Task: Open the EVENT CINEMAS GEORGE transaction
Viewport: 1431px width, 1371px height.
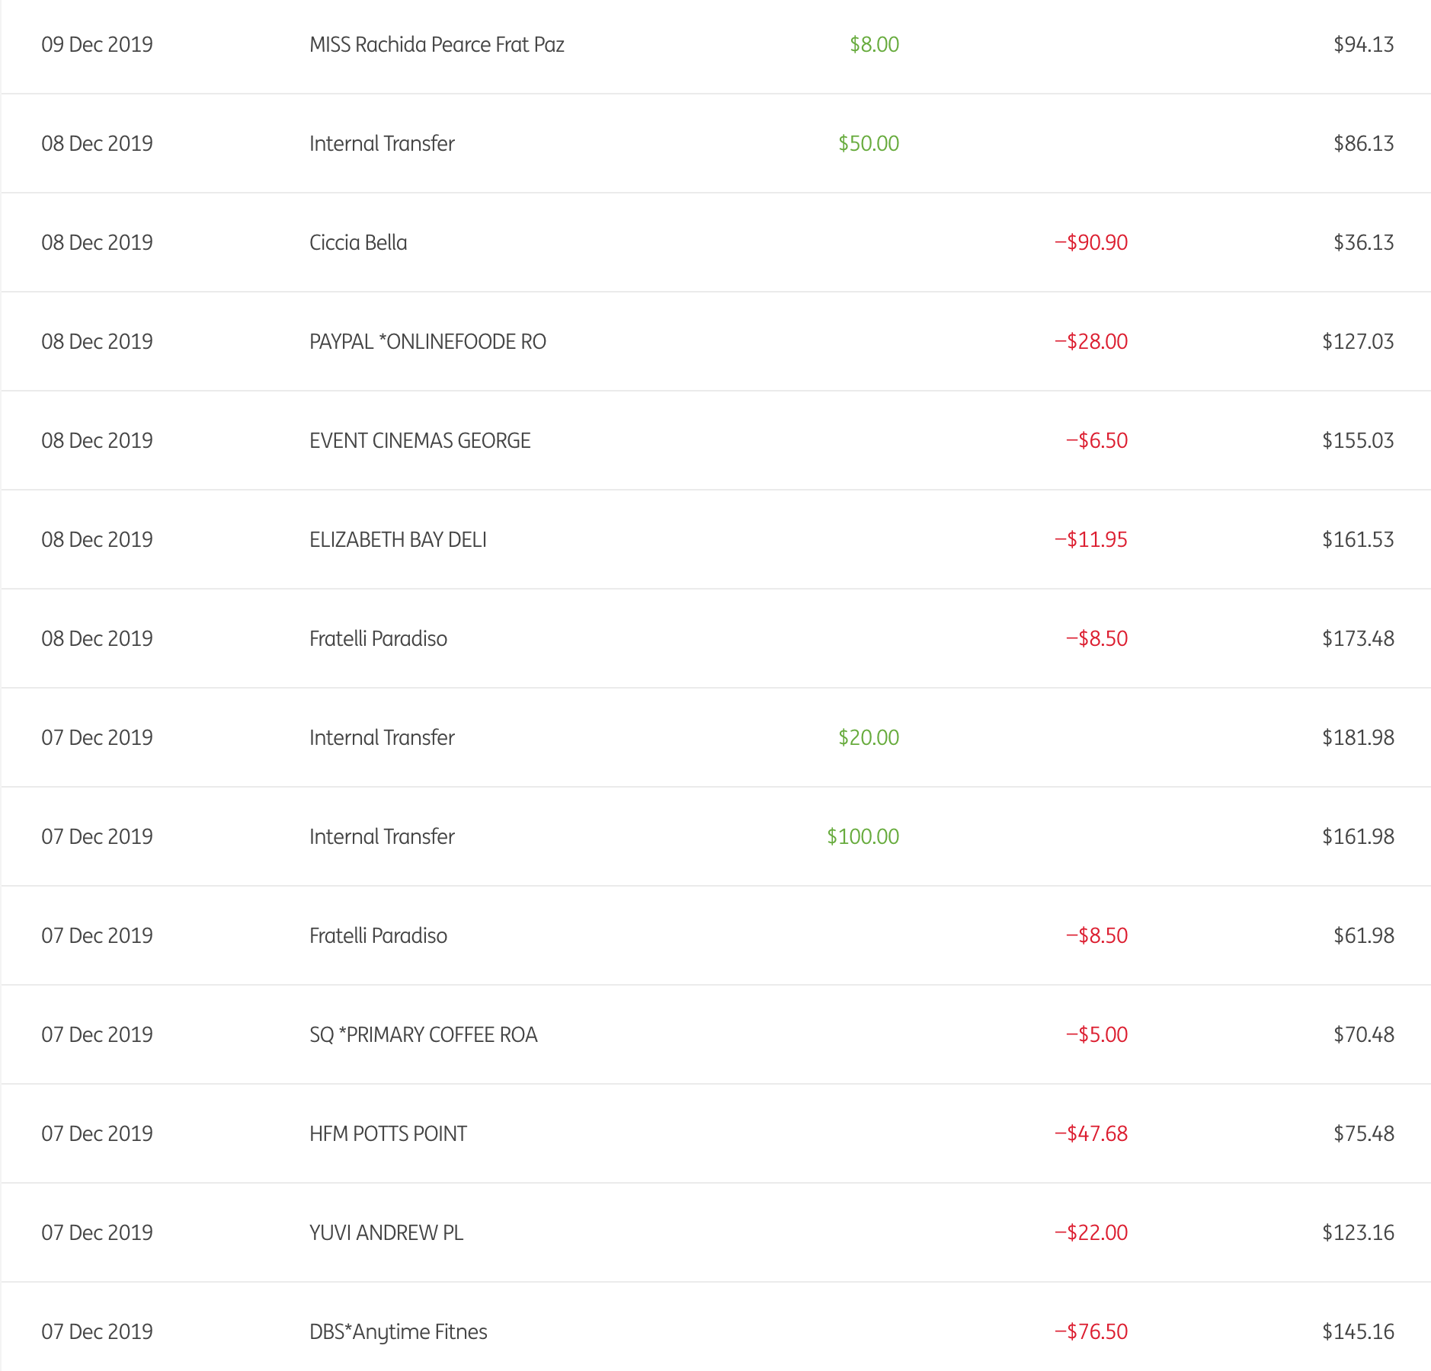Action: point(420,441)
